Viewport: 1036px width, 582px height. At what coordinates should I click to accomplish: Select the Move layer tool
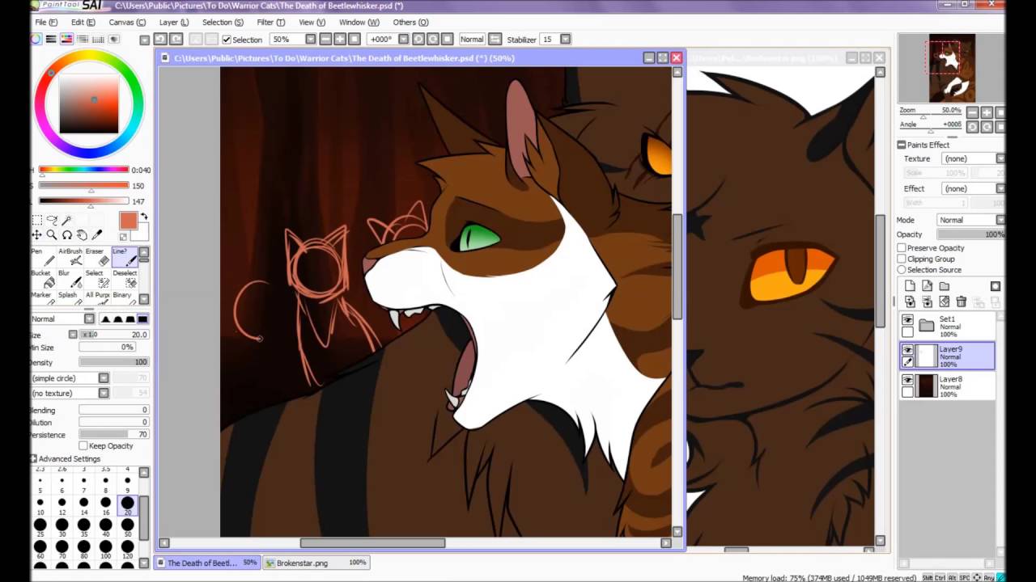tap(37, 234)
